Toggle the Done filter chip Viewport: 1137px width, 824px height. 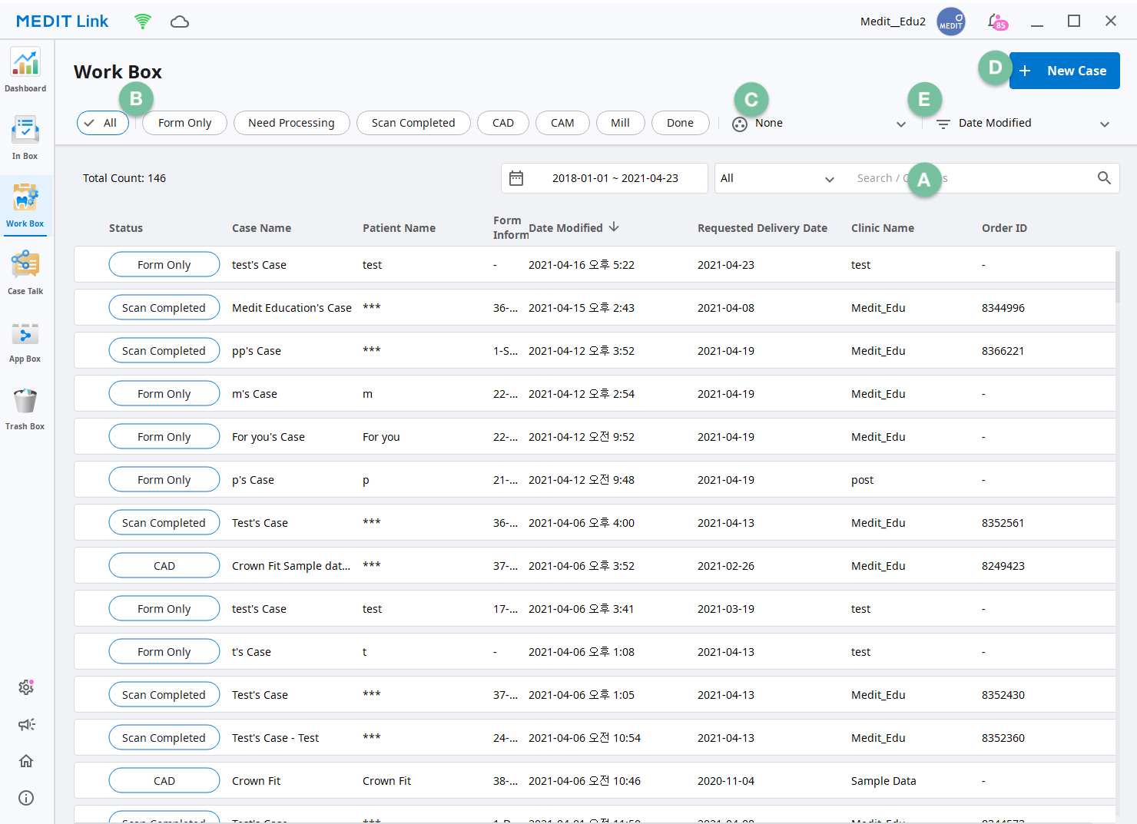680,123
